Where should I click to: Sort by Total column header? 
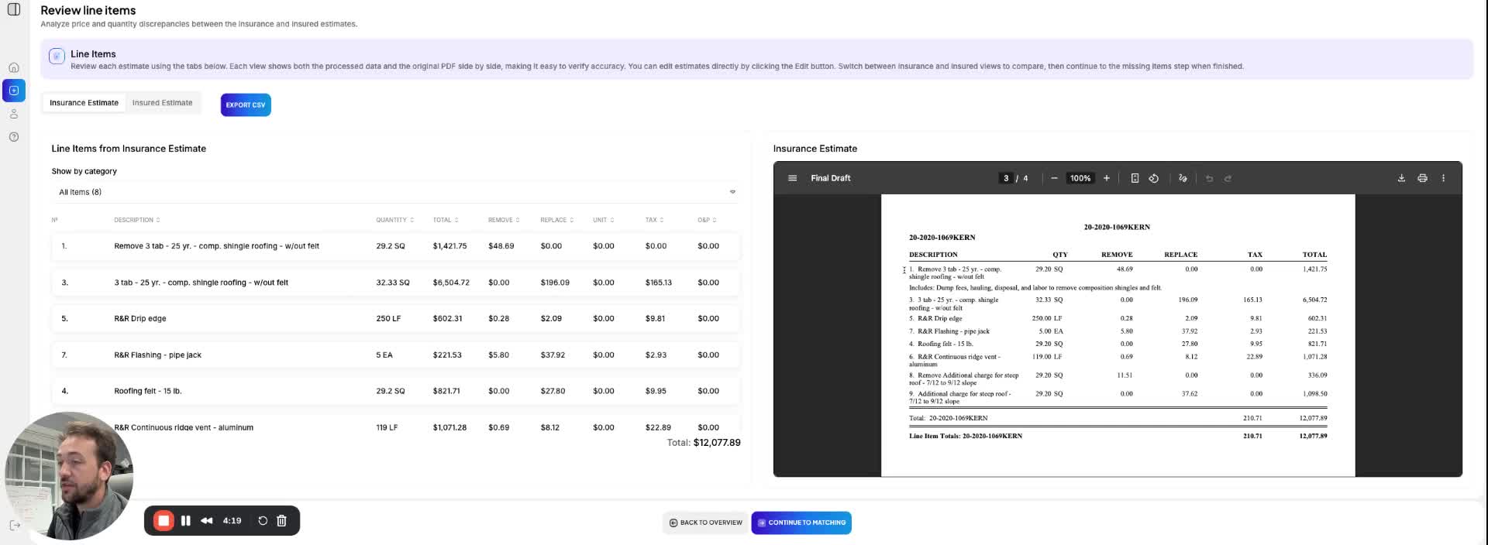446,220
